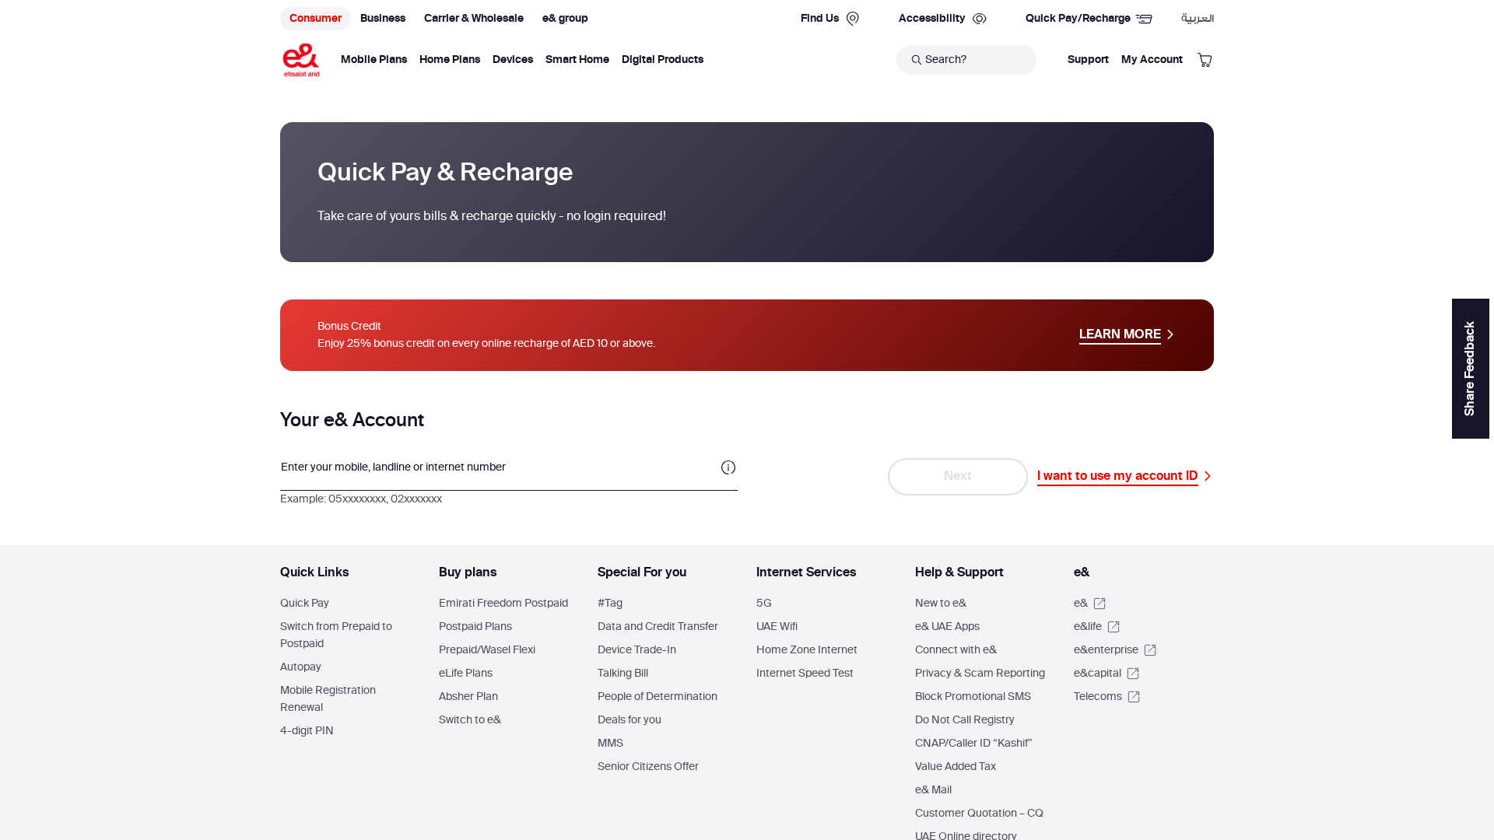Open the e& group tab
This screenshot has width=1494, height=840.
(x=565, y=19)
